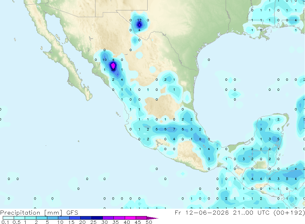Click the '35' legend scale label

pyautogui.click(x=116, y=222)
